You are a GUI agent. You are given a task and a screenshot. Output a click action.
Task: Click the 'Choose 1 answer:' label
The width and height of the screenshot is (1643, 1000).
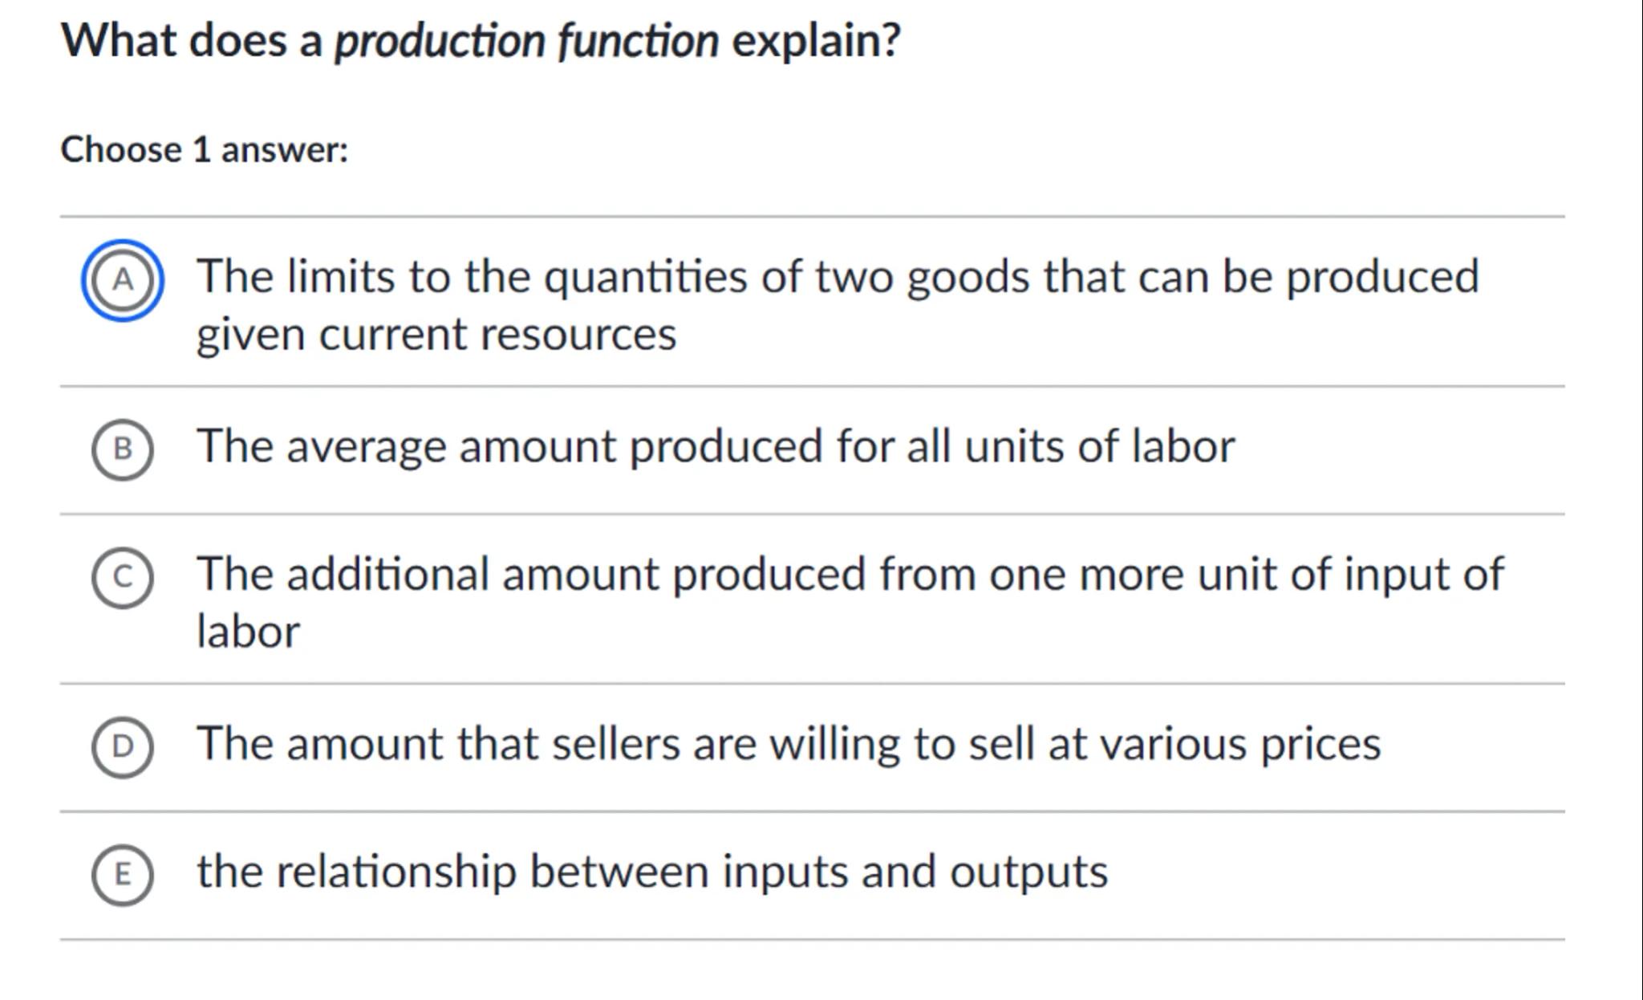(205, 150)
